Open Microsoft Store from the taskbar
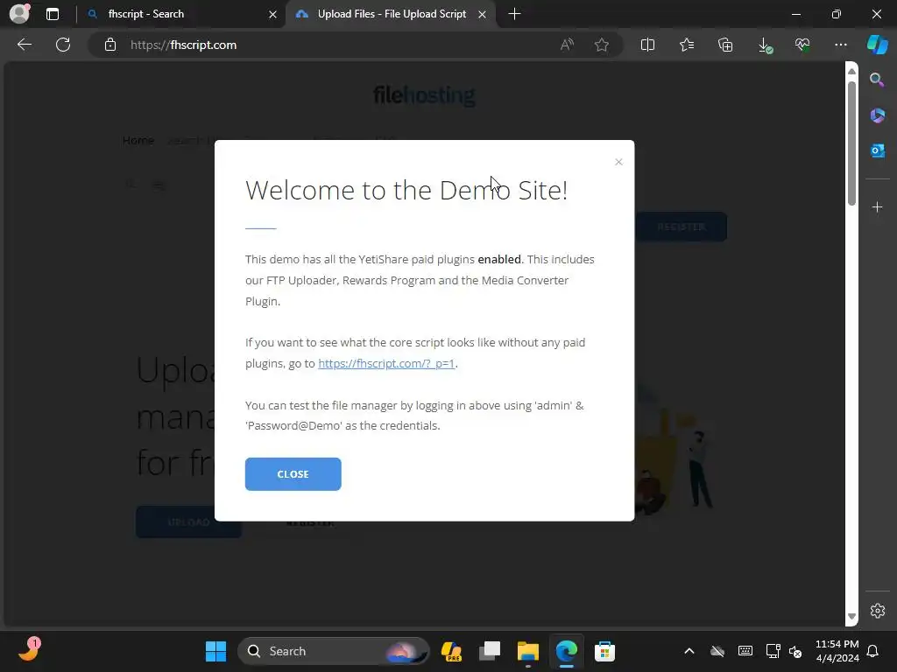 (x=604, y=651)
